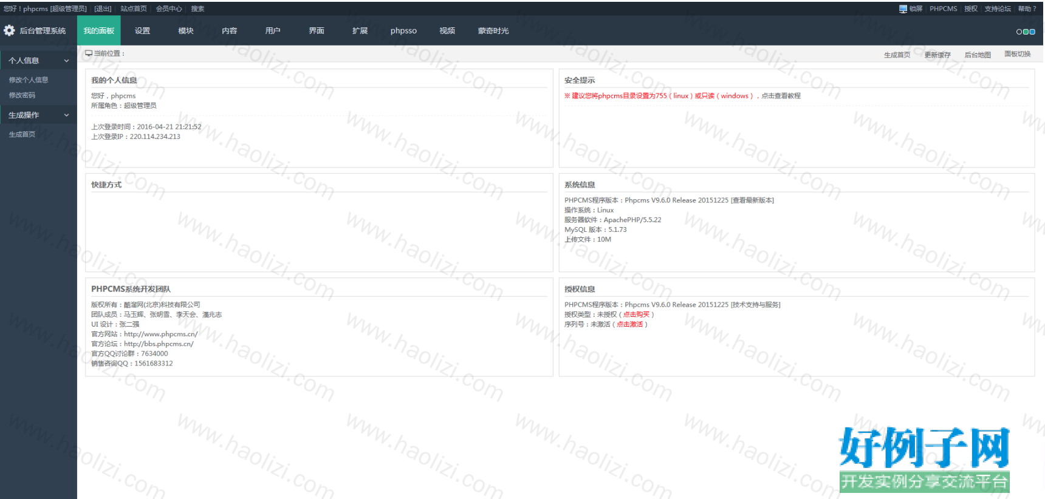1045x499 pixels.
Task: Open 后台地图 admin map
Action: coord(978,55)
